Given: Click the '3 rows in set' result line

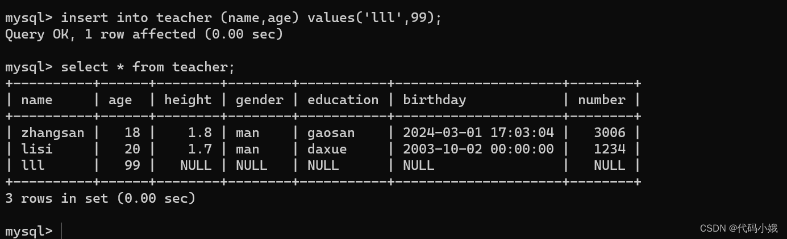Looking at the screenshot, I should click(x=101, y=198).
